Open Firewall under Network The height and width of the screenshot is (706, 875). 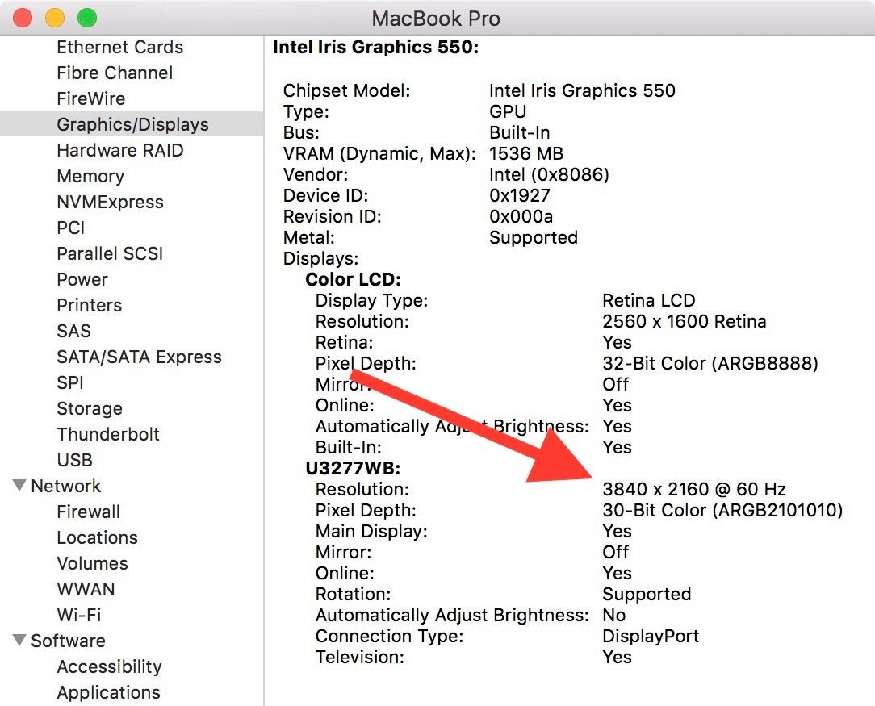click(88, 512)
